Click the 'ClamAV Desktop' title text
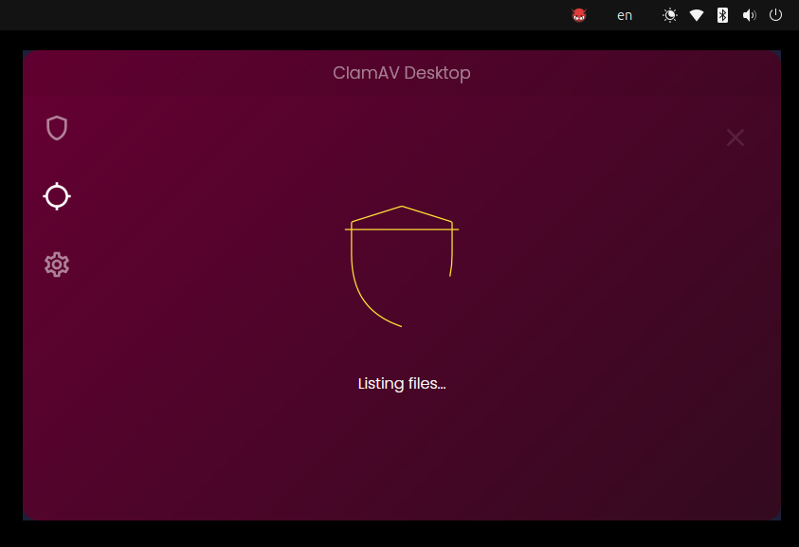The width and height of the screenshot is (799, 547). point(402,73)
